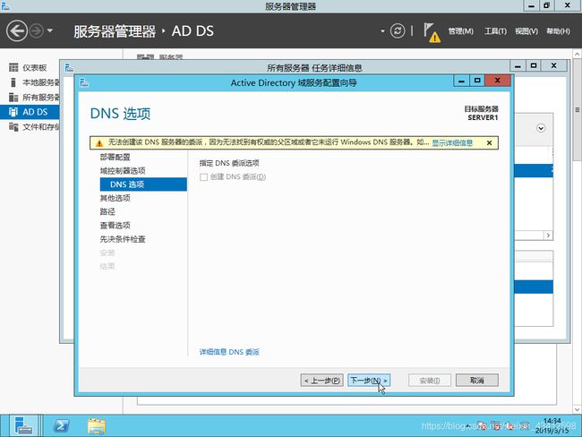The width and height of the screenshot is (582, 437).
Task: Open Server Manager from the taskbar
Action: pyautogui.click(x=24, y=426)
